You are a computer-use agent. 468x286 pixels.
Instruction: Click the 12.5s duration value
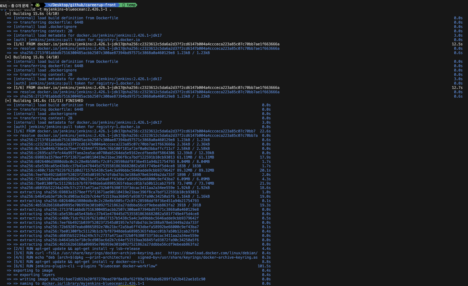[457, 44]
